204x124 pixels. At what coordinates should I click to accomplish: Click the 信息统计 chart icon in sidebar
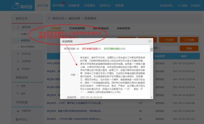coord(18,69)
